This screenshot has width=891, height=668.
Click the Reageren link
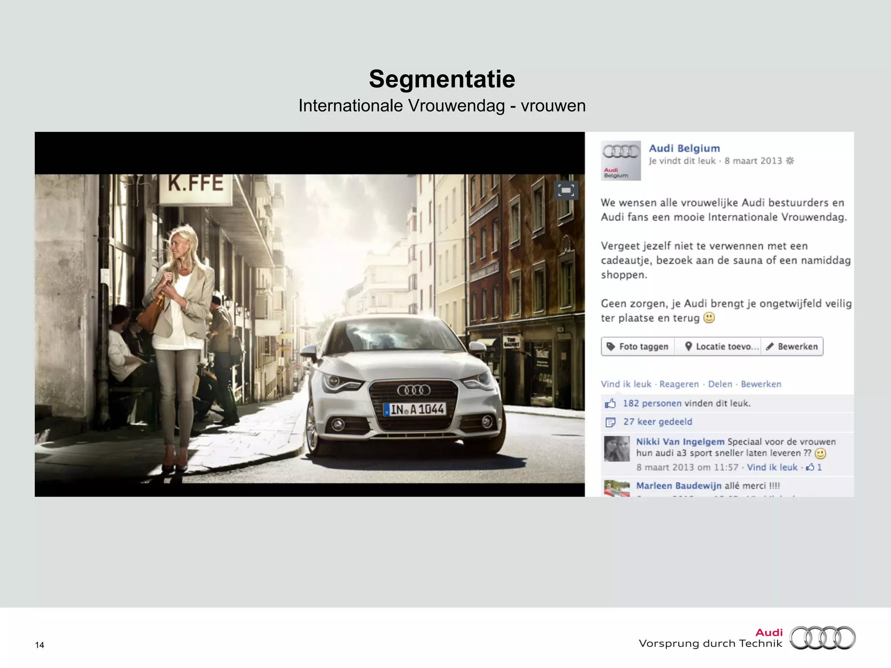coord(679,384)
